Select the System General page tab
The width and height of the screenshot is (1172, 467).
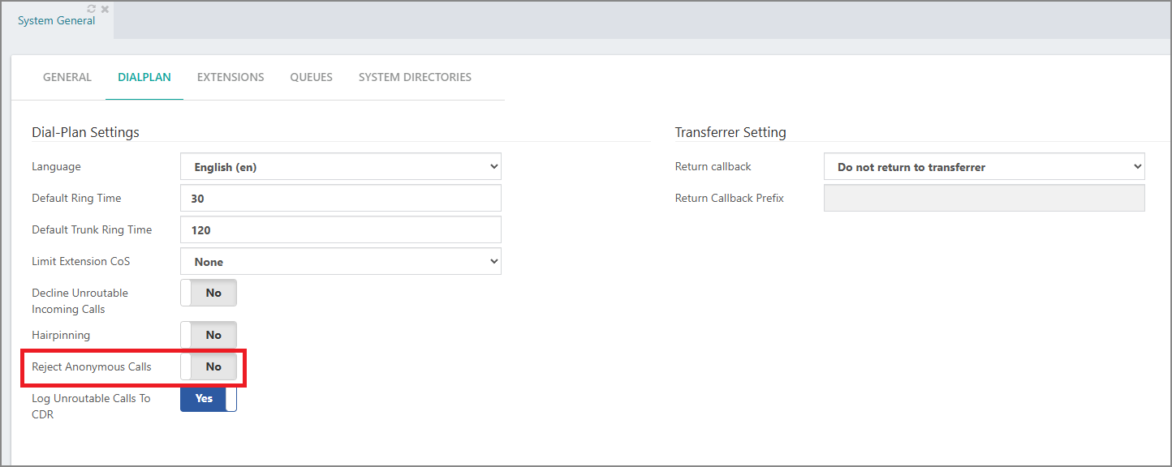point(57,21)
